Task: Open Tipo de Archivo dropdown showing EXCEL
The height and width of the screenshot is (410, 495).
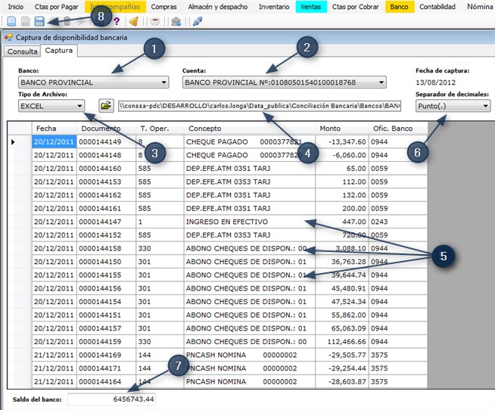Action: coord(51,106)
